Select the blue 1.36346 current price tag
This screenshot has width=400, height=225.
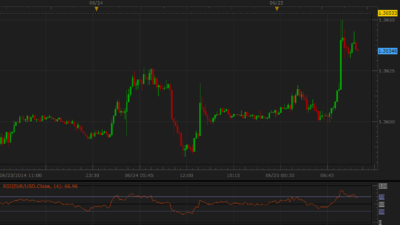tap(387, 51)
